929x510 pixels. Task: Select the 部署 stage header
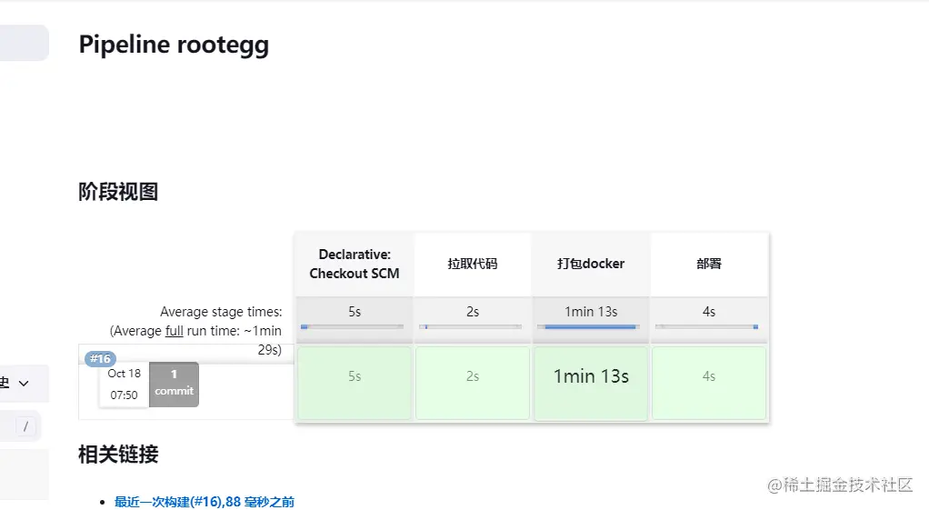tap(709, 265)
